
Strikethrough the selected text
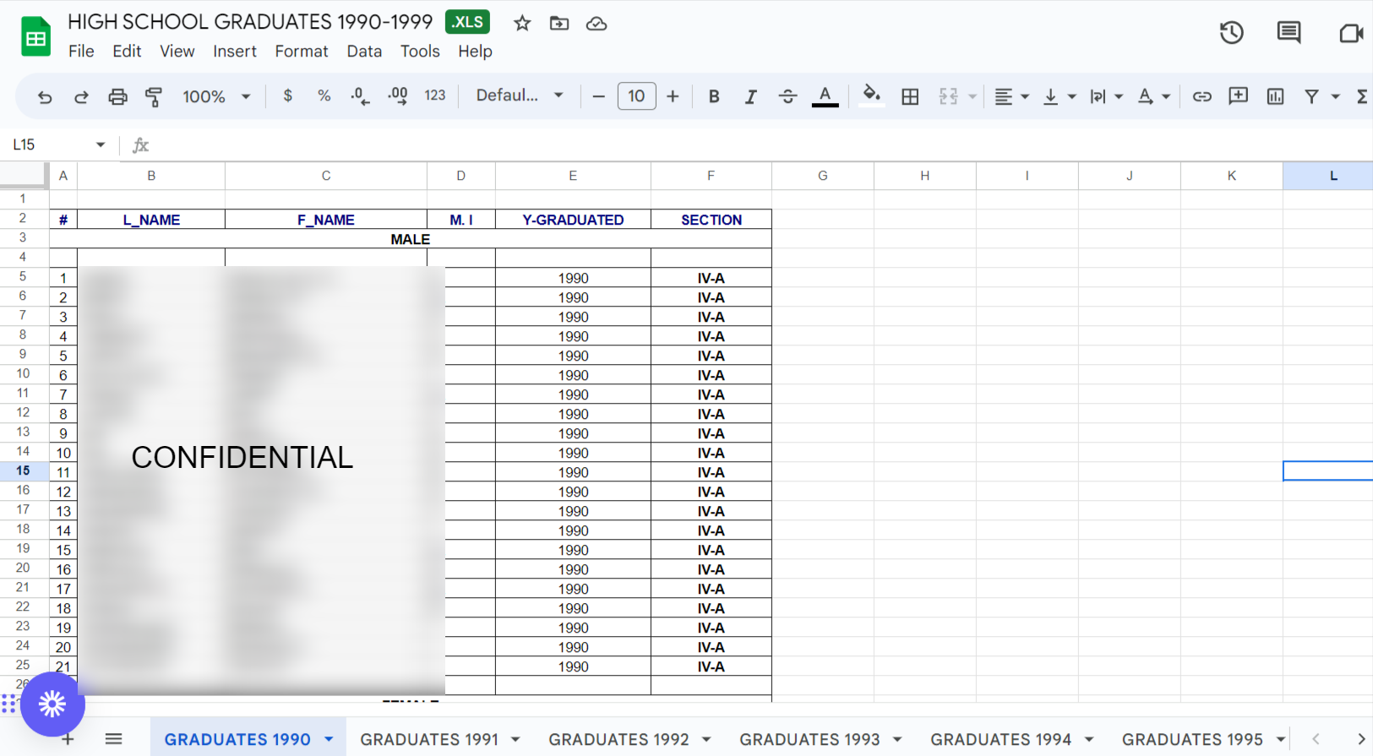787,96
